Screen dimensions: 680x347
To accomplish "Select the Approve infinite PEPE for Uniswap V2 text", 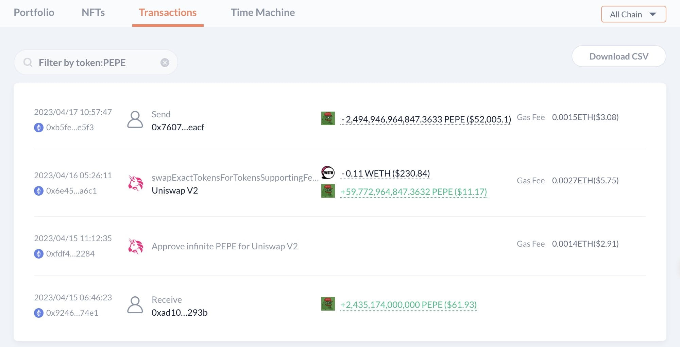I will point(225,246).
